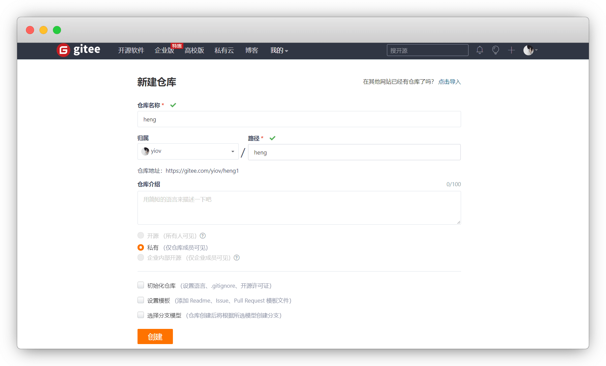Click the lightbulb icon in navbar
Image resolution: width=606 pixels, height=366 pixels.
point(495,50)
